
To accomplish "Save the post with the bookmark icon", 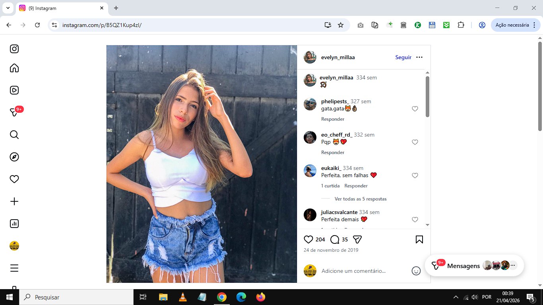I will (x=419, y=239).
